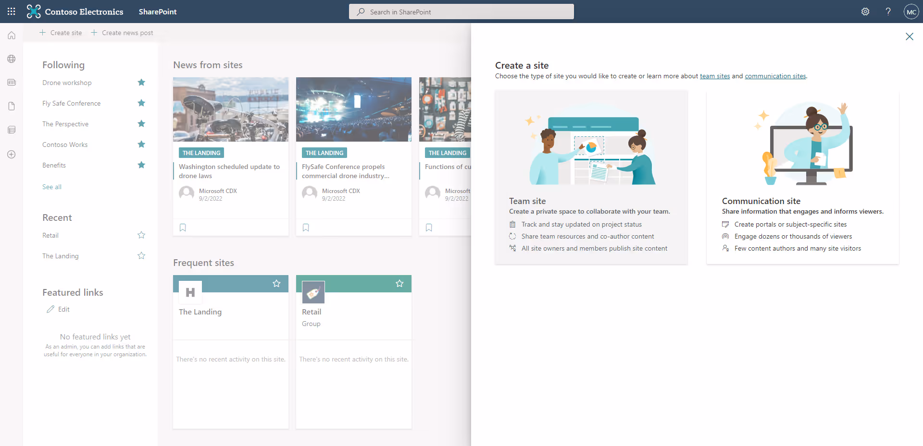Image resolution: width=923 pixels, height=446 pixels.
Task: Open FlySafe Conference propels headline
Action: [x=346, y=171]
